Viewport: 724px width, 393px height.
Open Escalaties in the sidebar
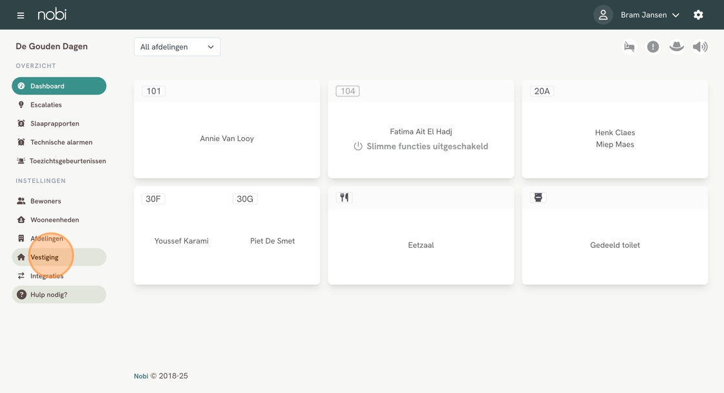coord(46,105)
